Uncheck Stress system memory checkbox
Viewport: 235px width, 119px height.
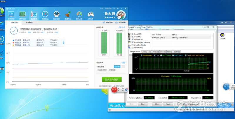[132, 42]
